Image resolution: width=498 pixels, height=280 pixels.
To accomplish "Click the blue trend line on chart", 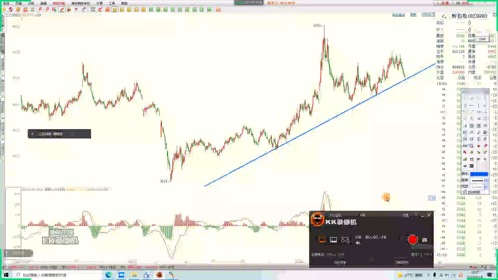I will pos(320,125).
